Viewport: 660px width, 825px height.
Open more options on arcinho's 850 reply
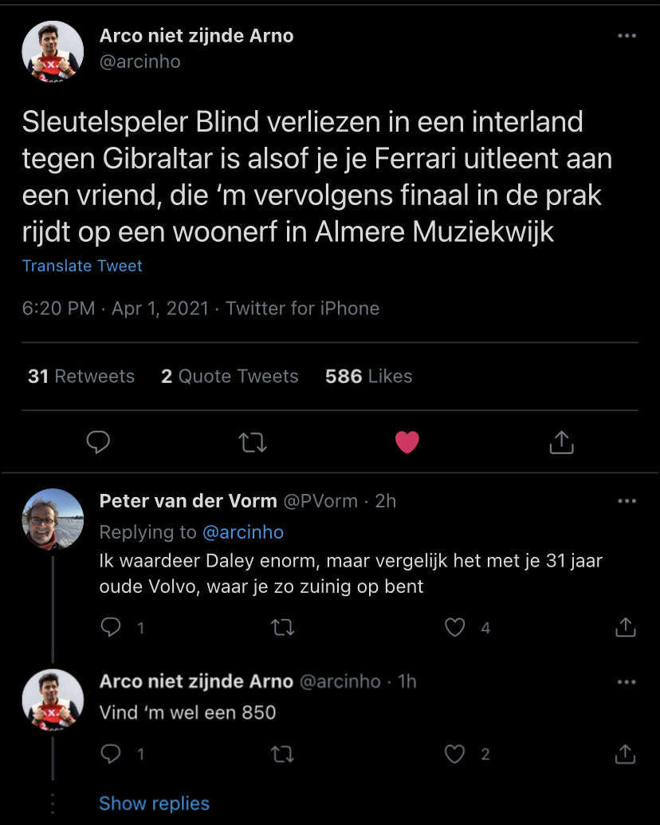[627, 681]
